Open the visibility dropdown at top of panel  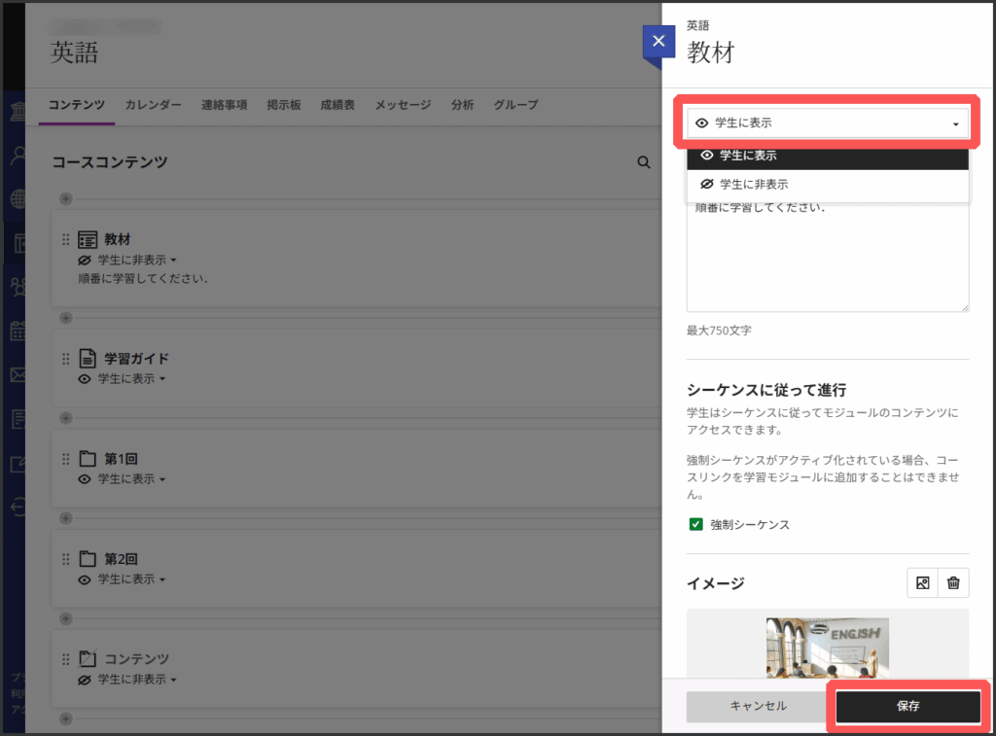click(x=828, y=123)
